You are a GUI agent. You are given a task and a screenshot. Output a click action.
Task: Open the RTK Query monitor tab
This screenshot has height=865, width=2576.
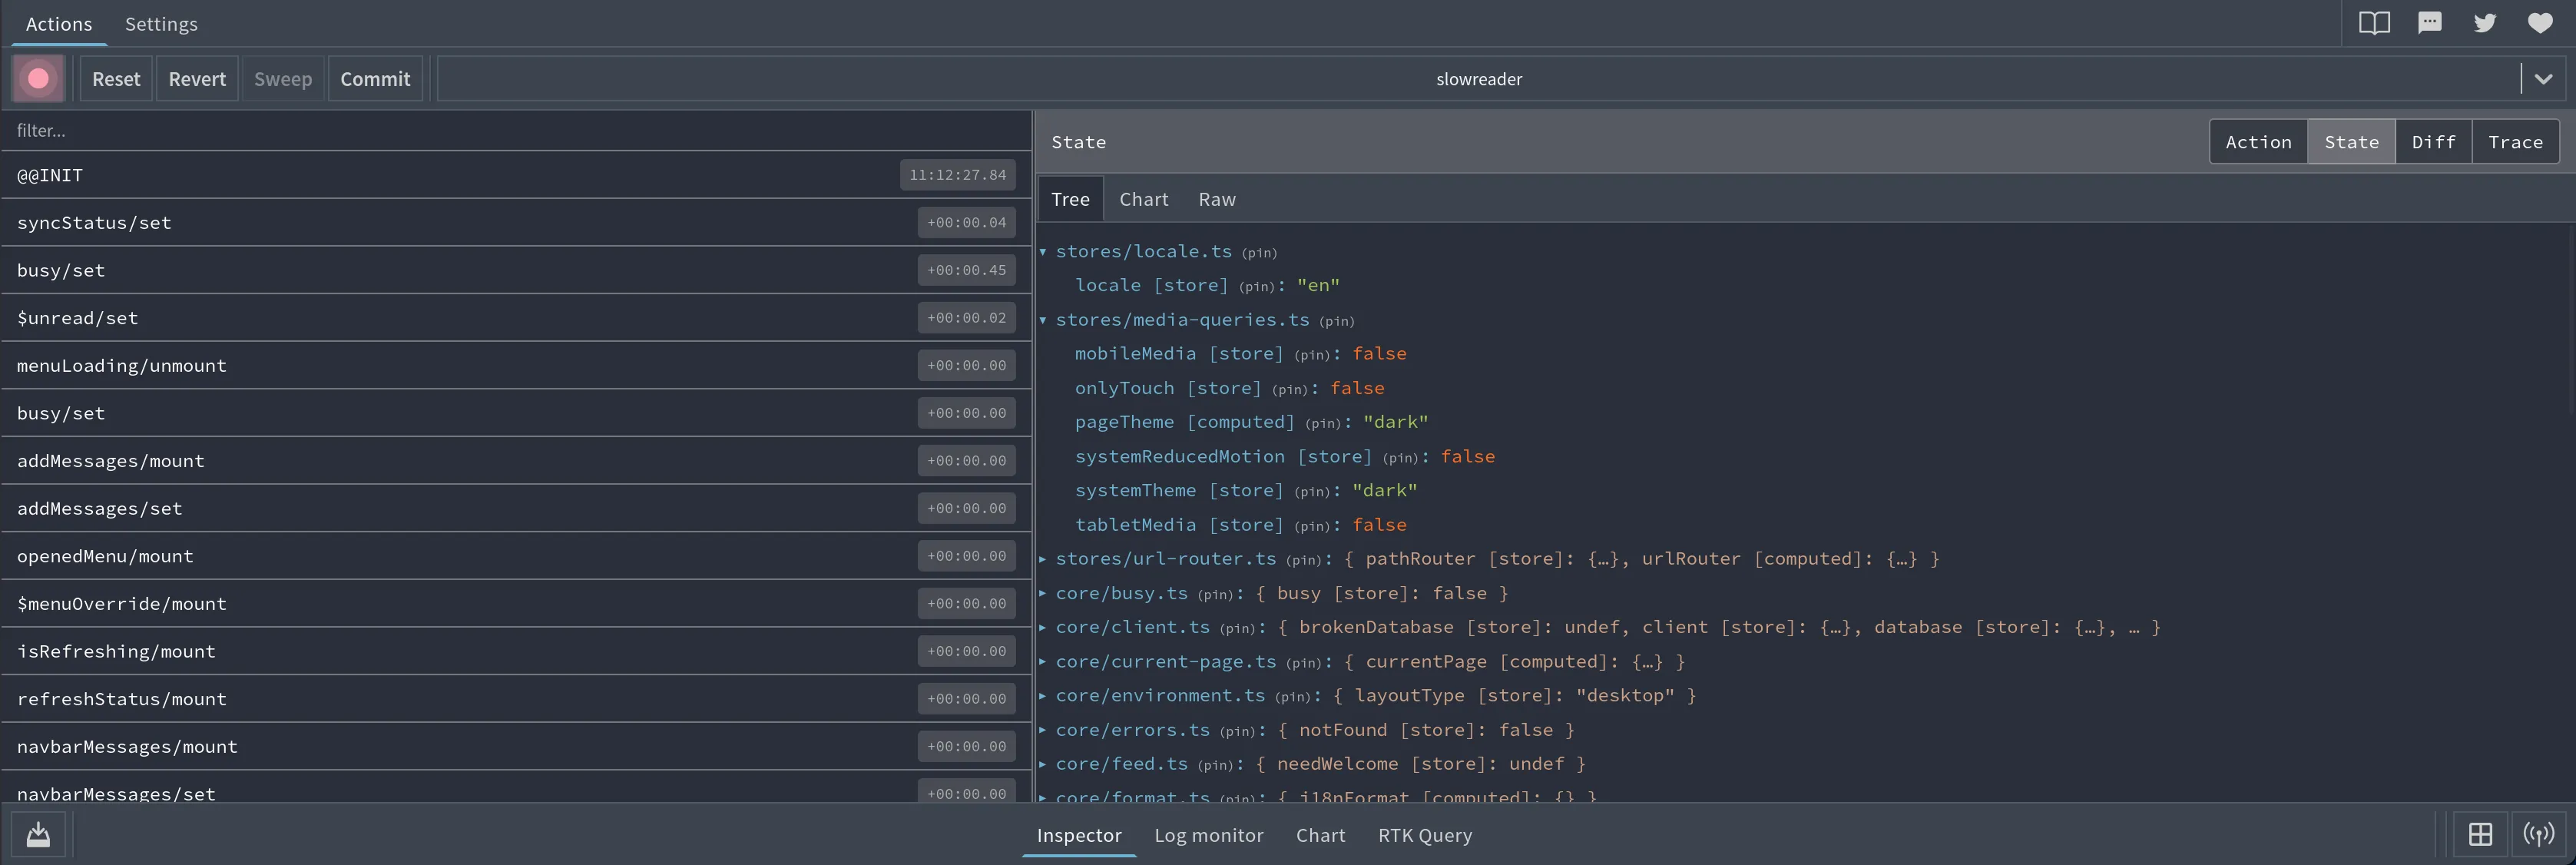[x=1425, y=835]
